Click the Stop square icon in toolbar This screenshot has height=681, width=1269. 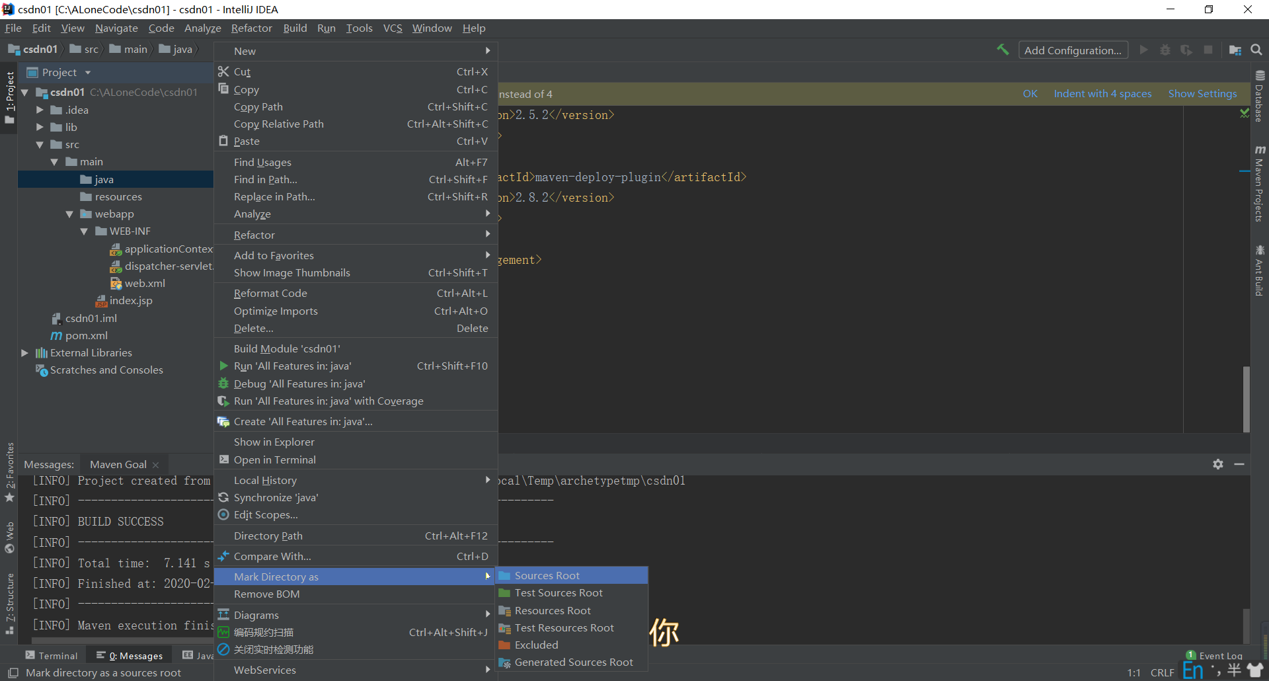pos(1208,50)
